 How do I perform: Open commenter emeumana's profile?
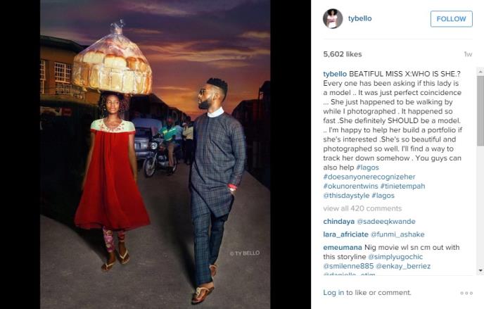click(343, 247)
